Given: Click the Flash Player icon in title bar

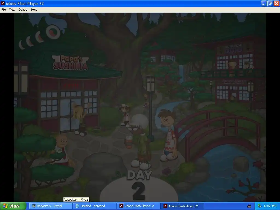Looking at the screenshot, I should (x=3, y=3).
